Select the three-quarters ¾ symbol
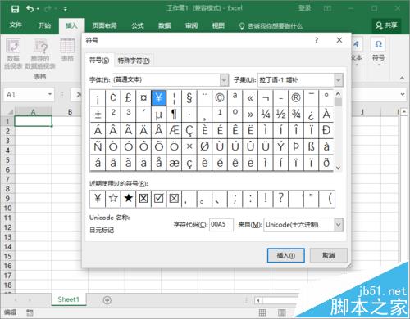The height and width of the screenshot is (319, 410). coord(296,115)
